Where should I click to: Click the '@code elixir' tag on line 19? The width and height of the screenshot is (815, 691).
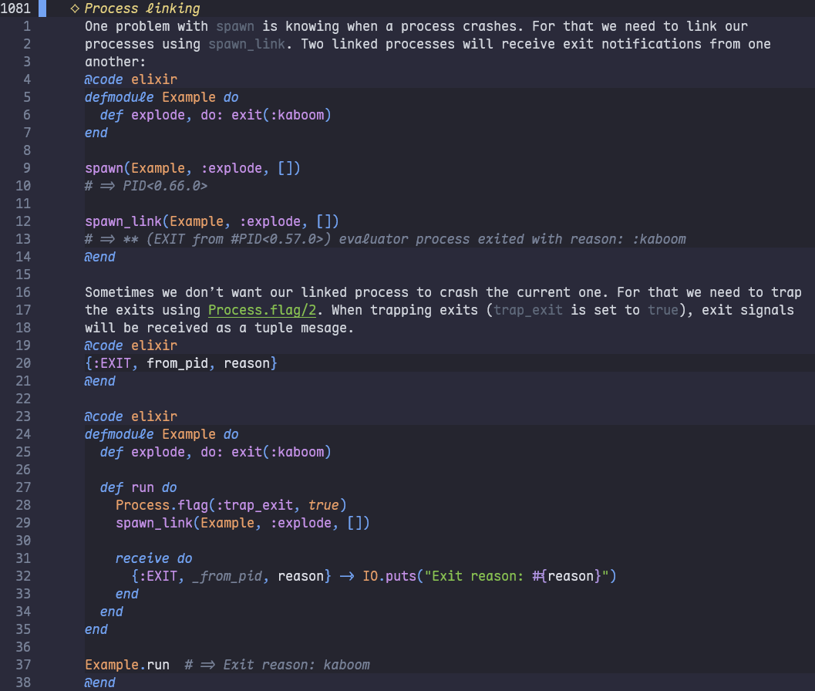[x=131, y=345]
